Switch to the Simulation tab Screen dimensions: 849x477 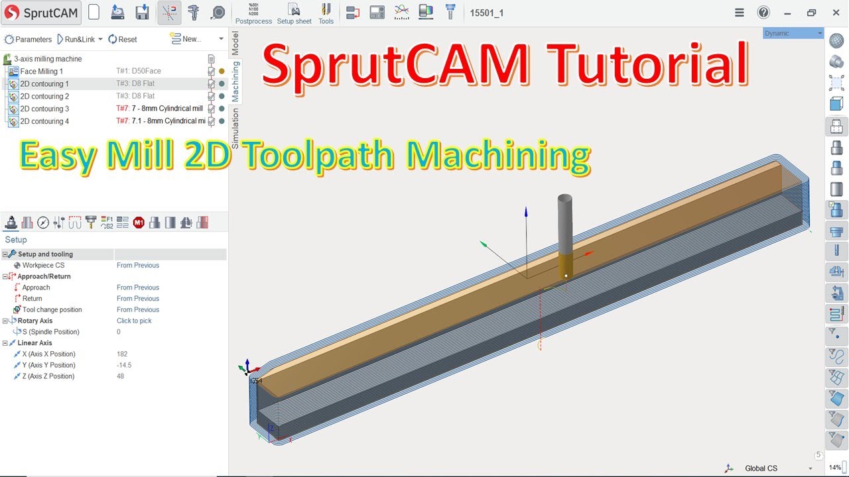tap(235, 129)
